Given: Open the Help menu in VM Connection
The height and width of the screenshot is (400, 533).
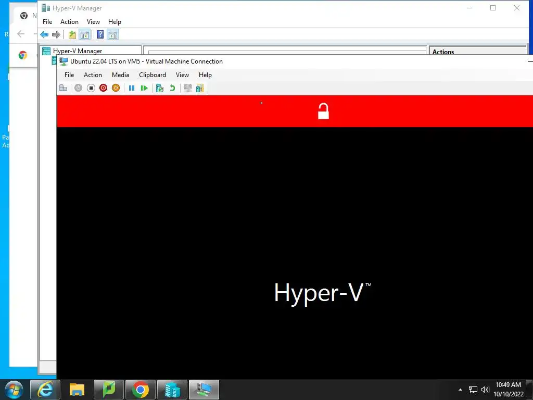Looking at the screenshot, I should (205, 75).
